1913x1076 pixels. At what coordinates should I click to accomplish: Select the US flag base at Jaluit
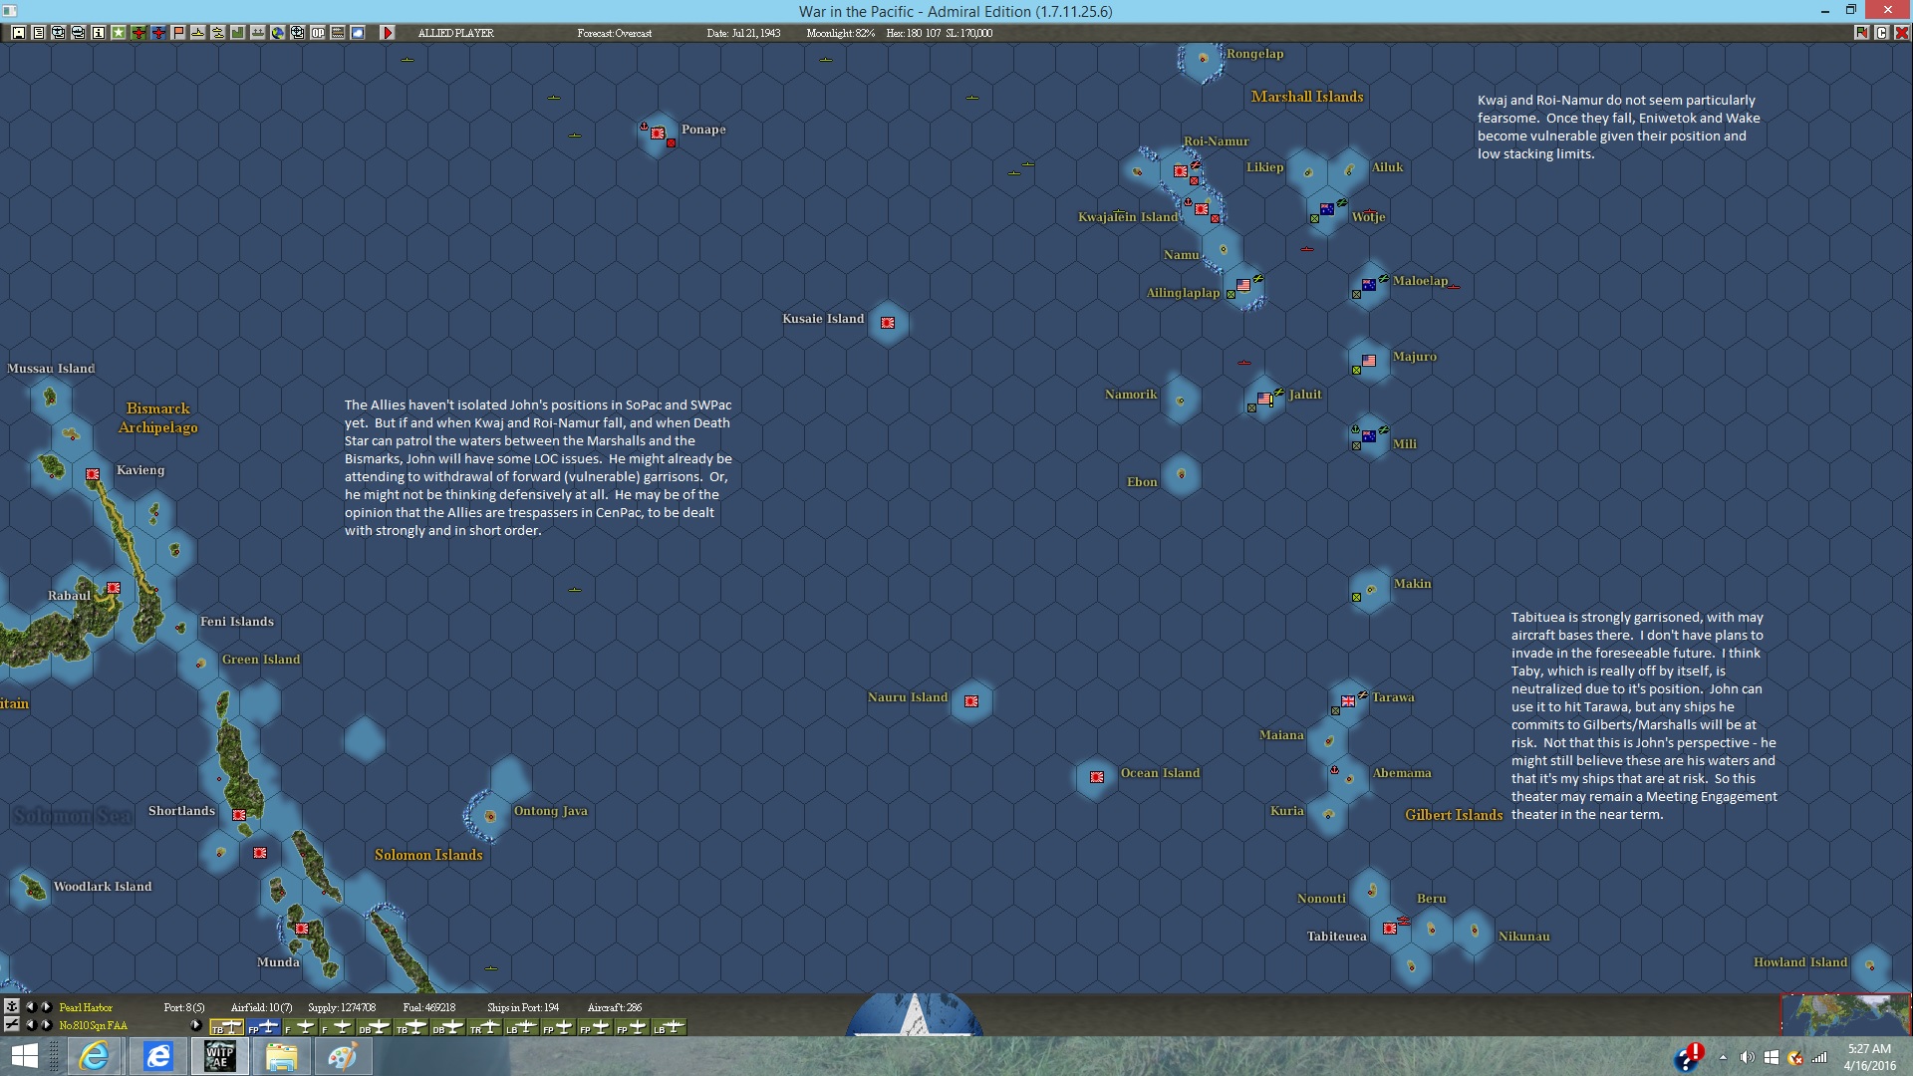point(1264,399)
